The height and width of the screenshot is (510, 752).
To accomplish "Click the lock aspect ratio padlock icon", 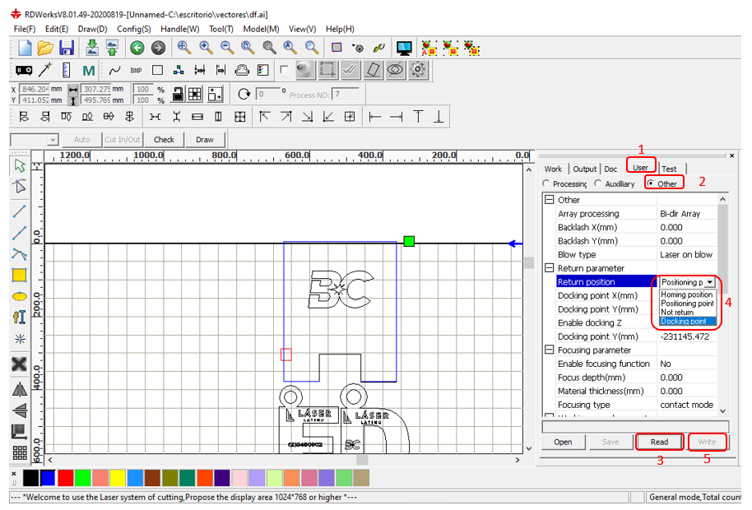I will click(176, 94).
